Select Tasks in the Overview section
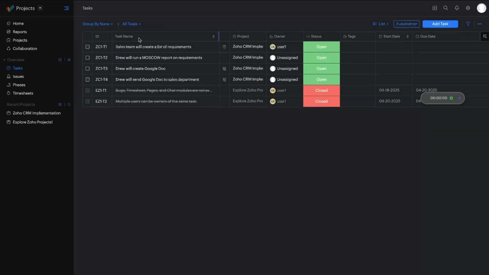This screenshot has width=489, height=275. (17, 68)
